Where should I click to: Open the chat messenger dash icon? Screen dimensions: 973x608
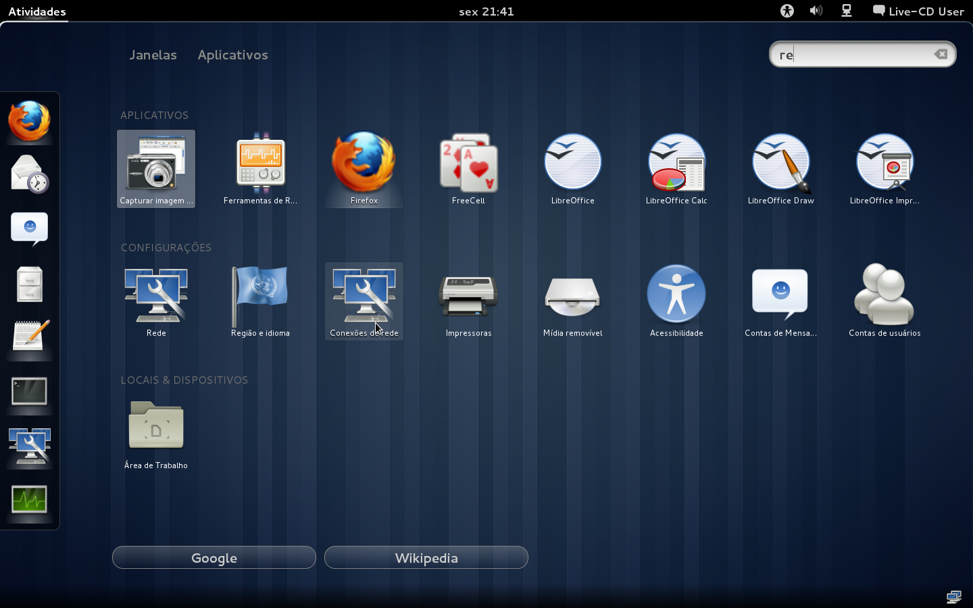pyautogui.click(x=30, y=229)
